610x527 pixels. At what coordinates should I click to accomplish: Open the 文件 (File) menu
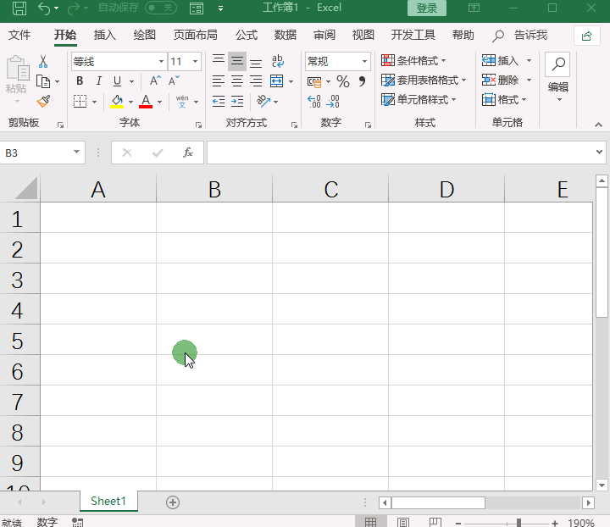click(x=19, y=35)
